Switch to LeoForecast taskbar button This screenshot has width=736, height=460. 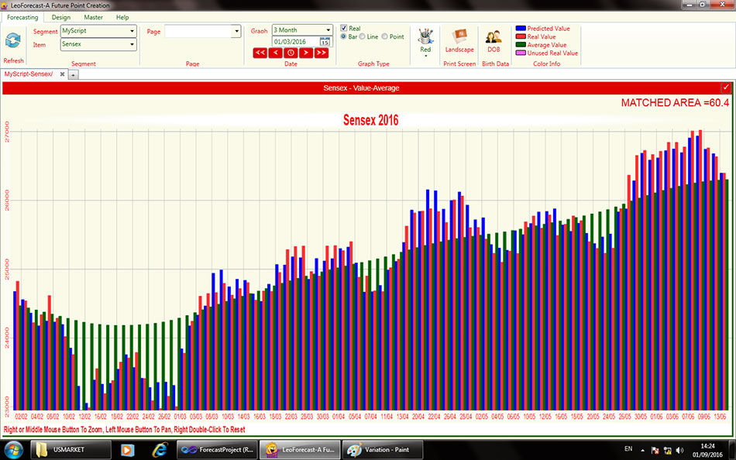(x=300, y=450)
